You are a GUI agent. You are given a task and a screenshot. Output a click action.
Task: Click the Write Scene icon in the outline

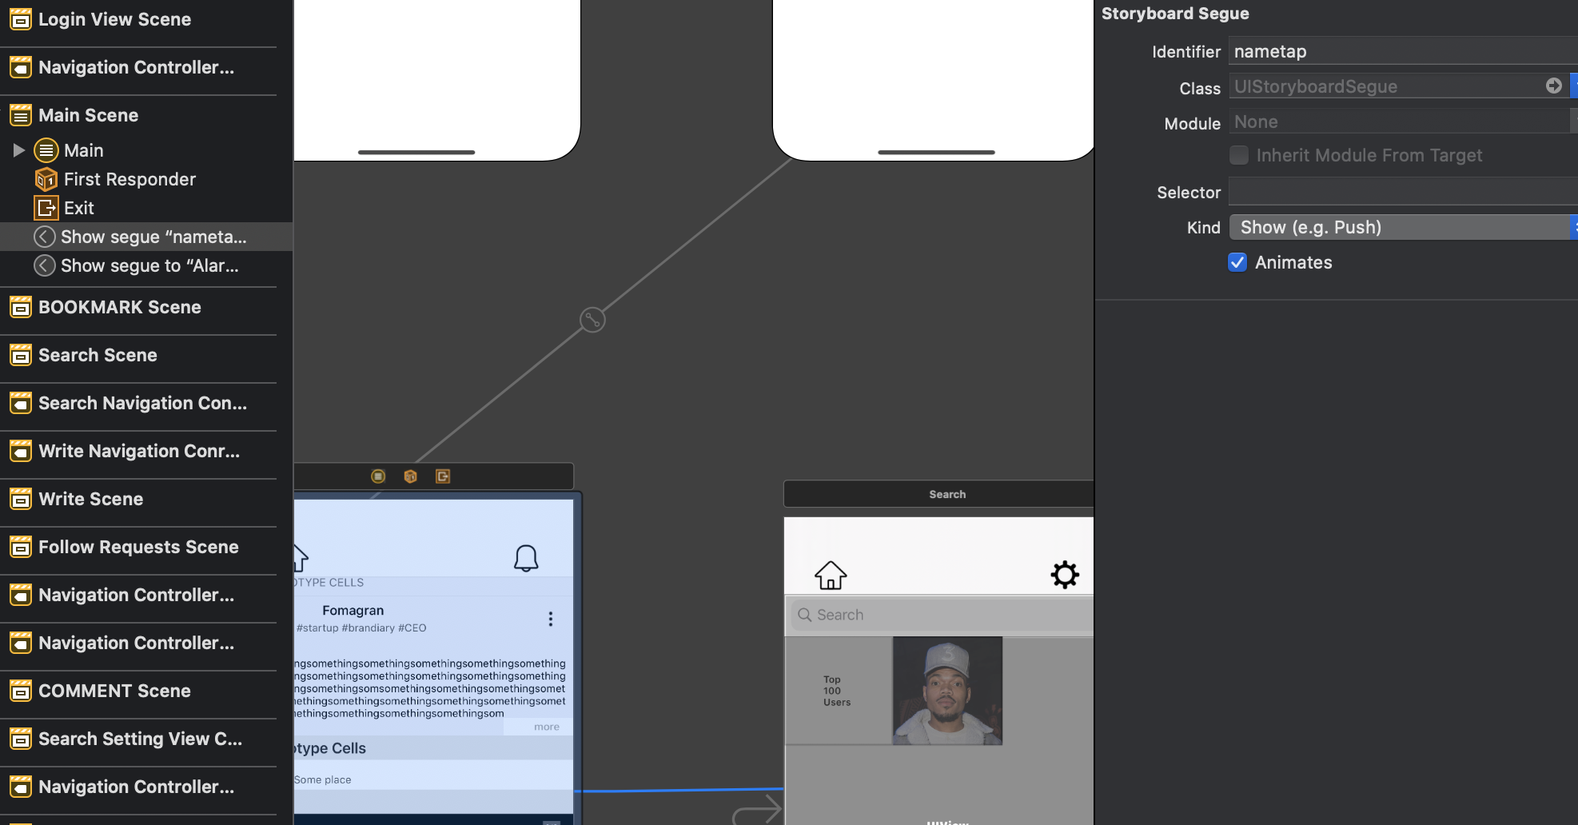(21, 499)
